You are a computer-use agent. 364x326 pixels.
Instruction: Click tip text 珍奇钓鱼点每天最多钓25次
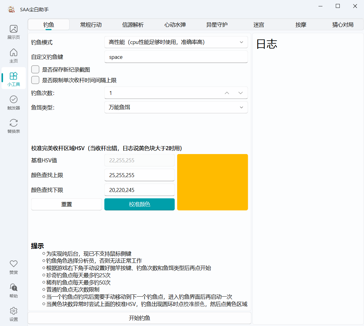click(78, 275)
